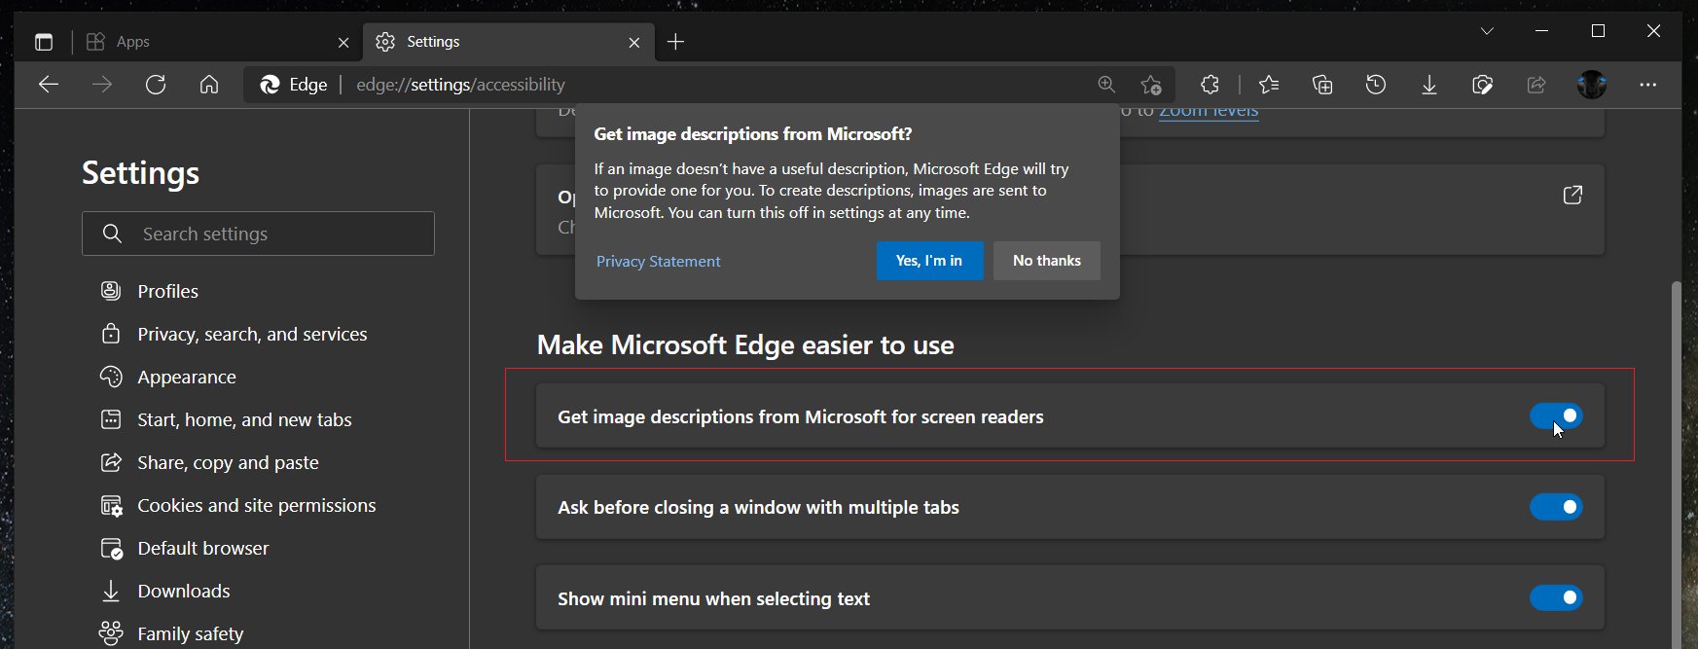Open the Extensions puzzle icon
This screenshot has width=1698, height=649.
[x=1210, y=85]
